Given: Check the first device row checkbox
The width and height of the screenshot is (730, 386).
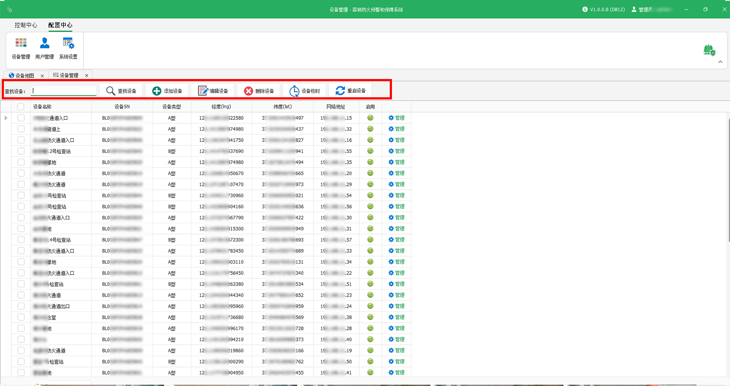Looking at the screenshot, I should (x=21, y=118).
